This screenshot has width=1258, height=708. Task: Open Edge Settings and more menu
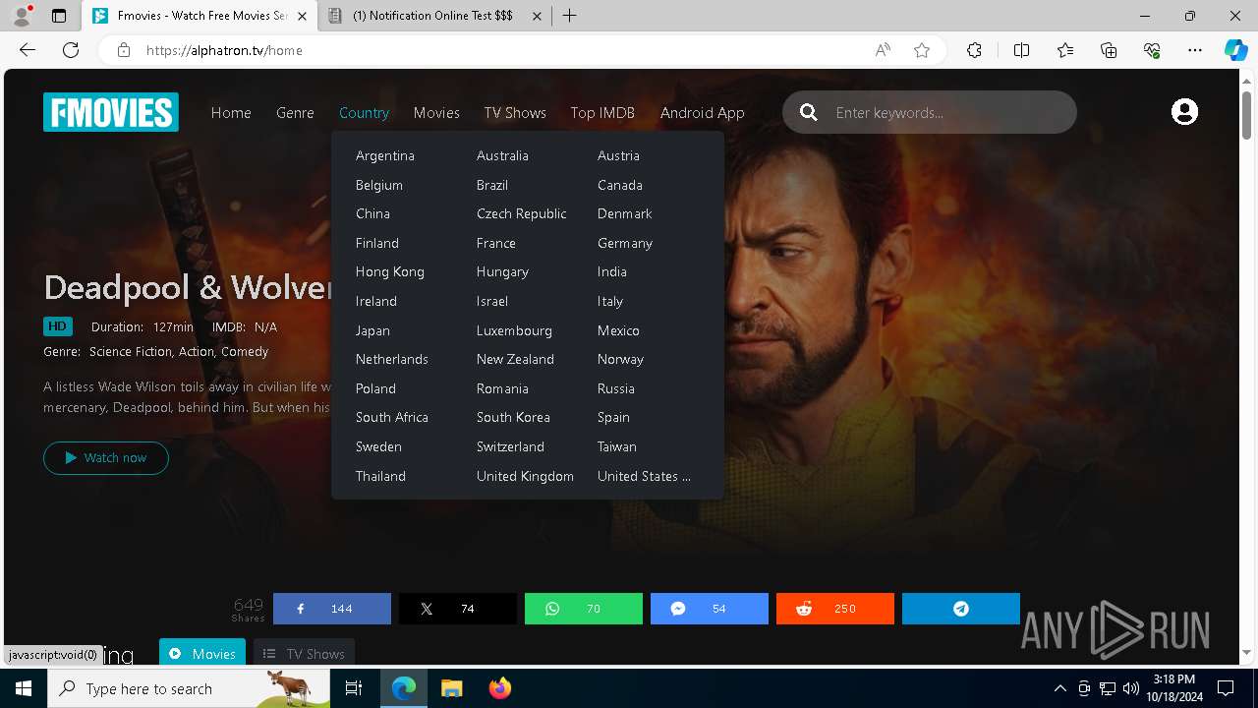coord(1195,50)
